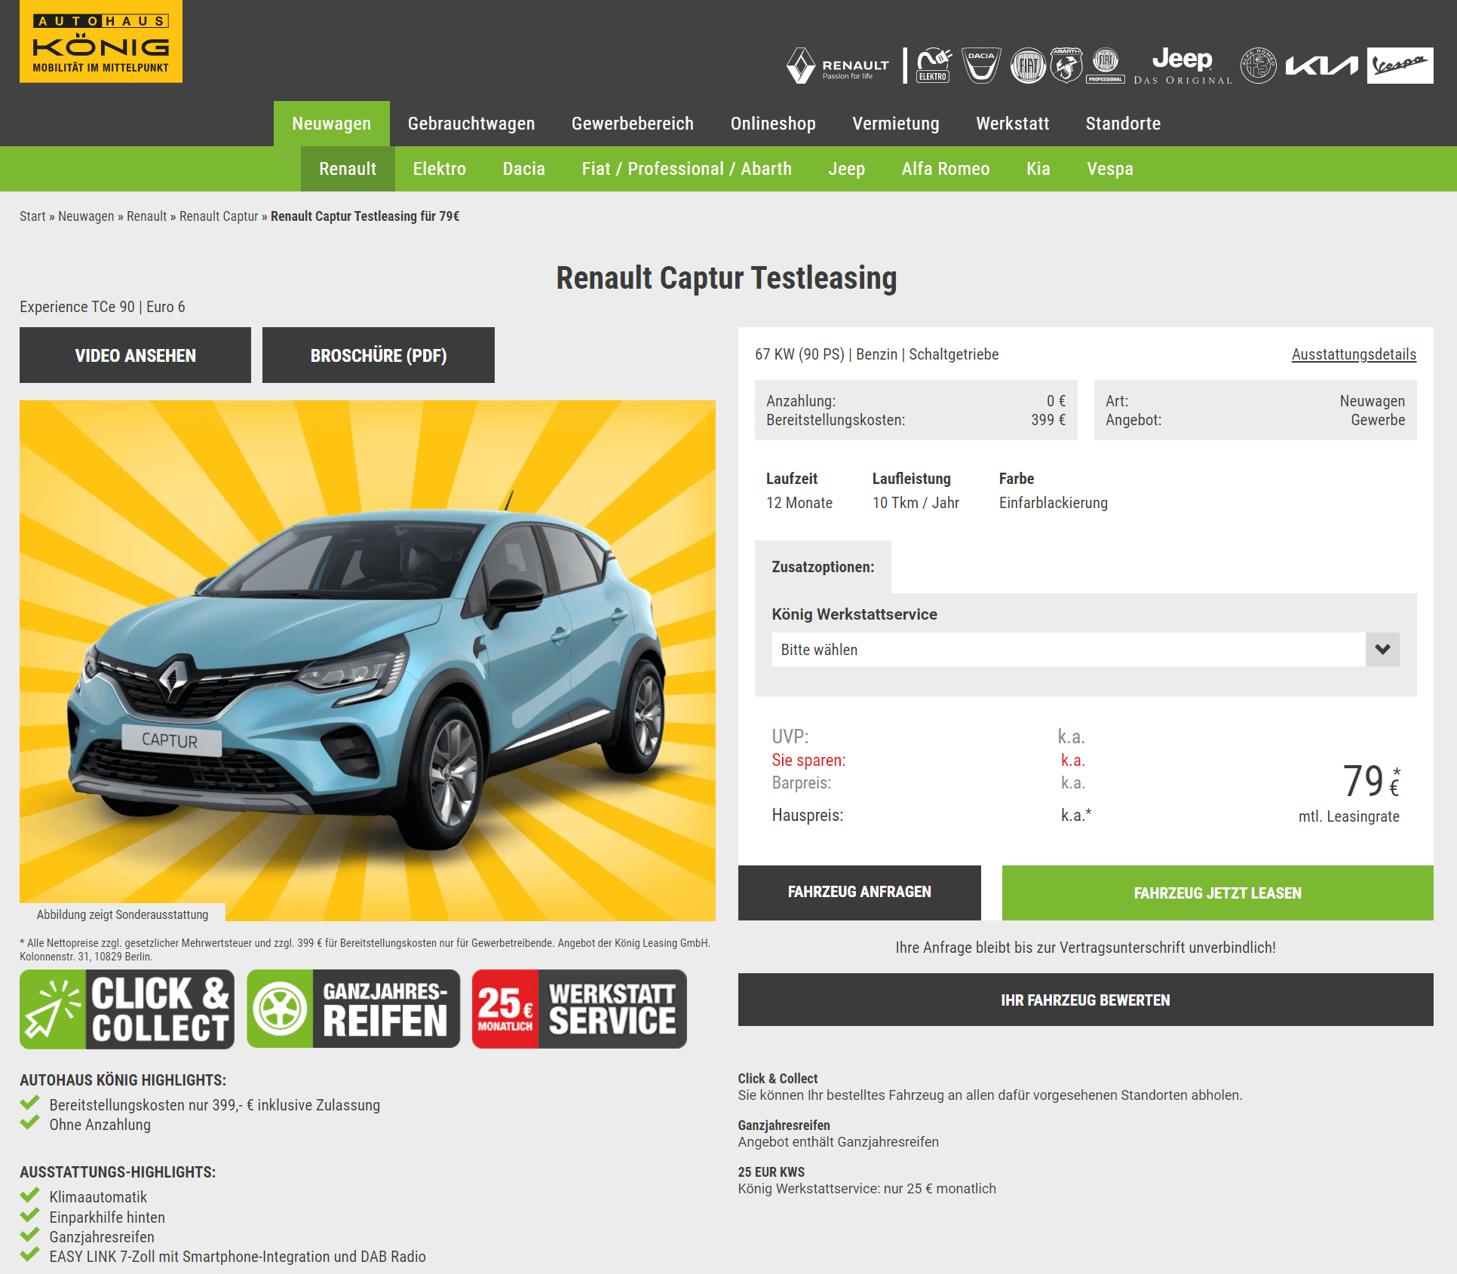
Task: Click the 10 Tkm / Jahr value
Action: pyautogui.click(x=916, y=503)
